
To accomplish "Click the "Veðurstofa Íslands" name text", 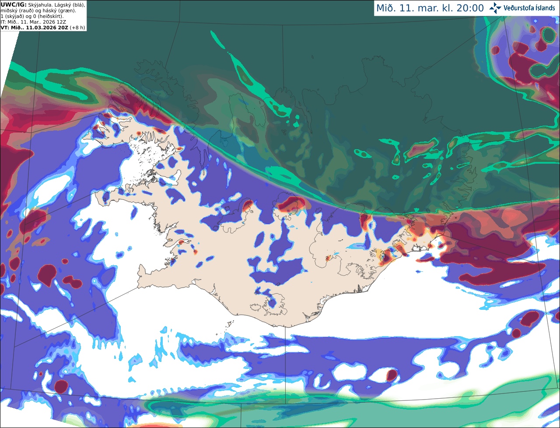I will point(530,8).
